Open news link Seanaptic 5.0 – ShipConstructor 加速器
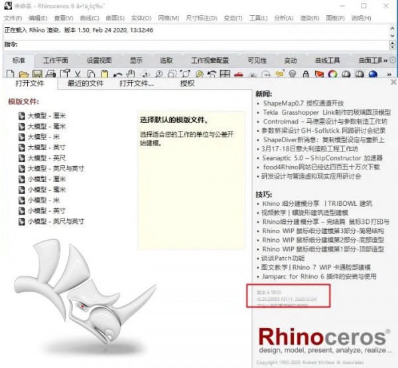 322,158
